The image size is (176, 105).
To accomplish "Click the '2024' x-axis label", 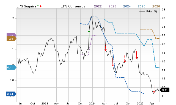I will tap(92, 103).
